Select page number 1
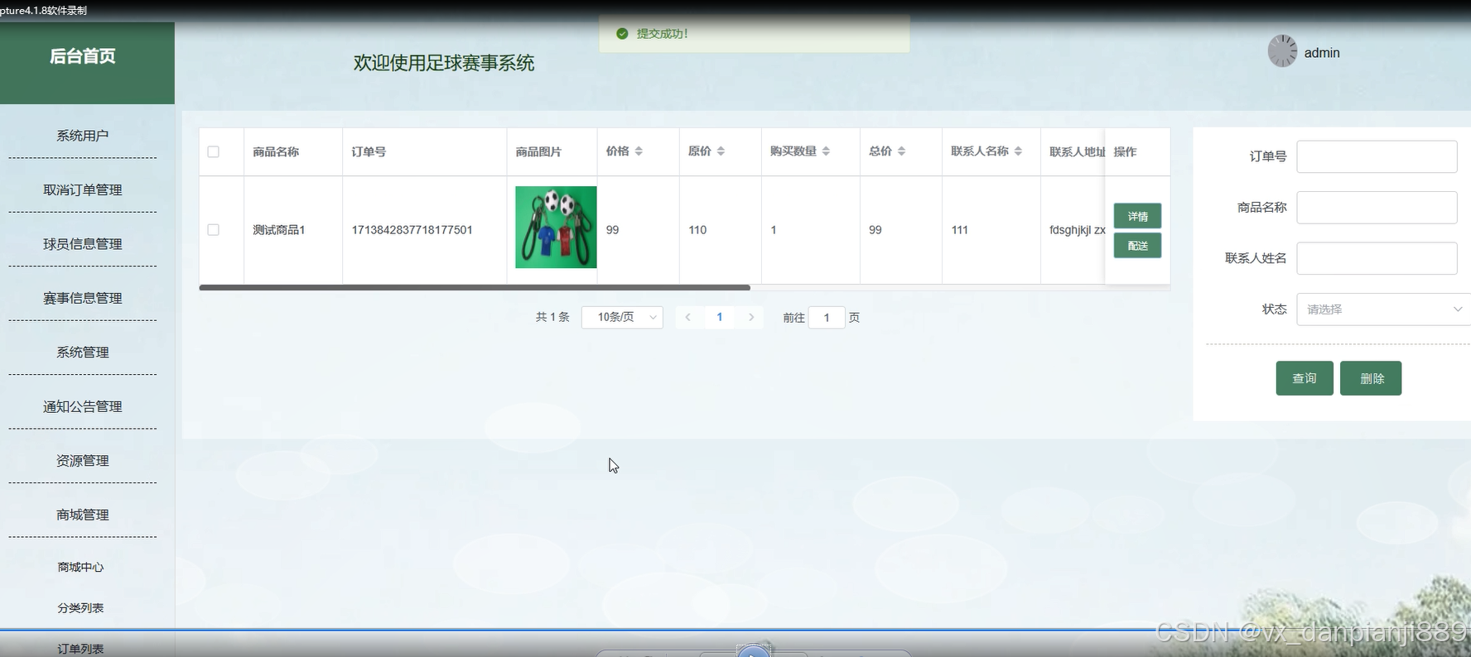1471x657 pixels. [x=720, y=317]
